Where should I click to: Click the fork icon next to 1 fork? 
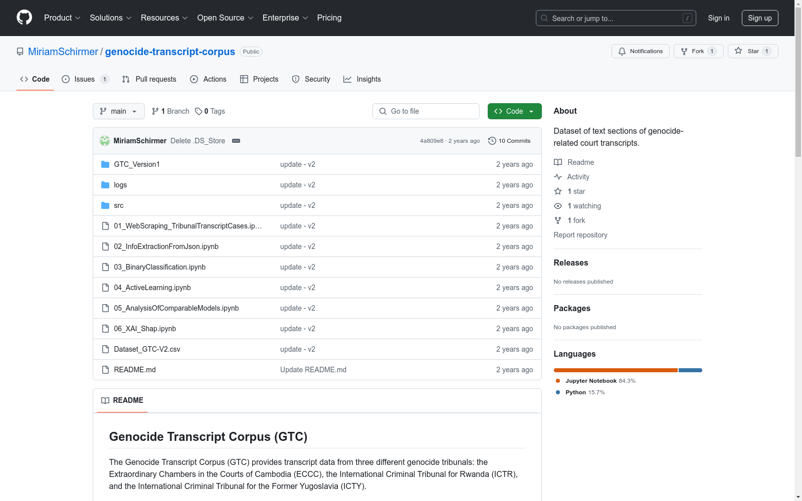558,220
